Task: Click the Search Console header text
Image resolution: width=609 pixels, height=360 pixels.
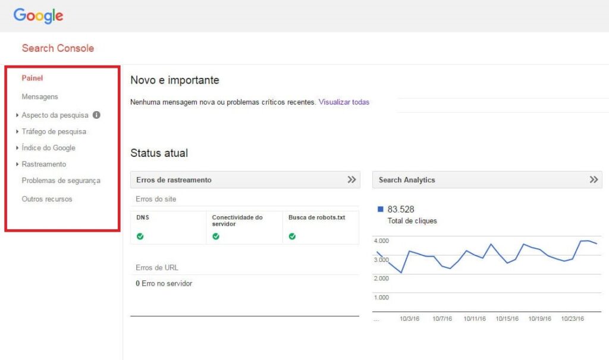Action: 57,48
